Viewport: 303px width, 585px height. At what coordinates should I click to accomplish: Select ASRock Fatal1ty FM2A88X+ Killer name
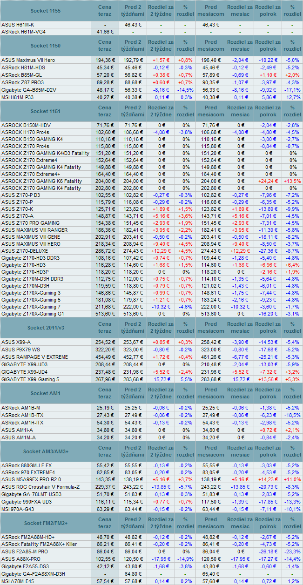tap(39, 544)
